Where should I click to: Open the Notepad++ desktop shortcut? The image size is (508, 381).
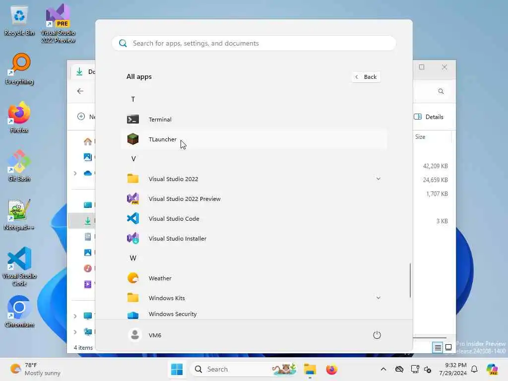click(x=19, y=215)
